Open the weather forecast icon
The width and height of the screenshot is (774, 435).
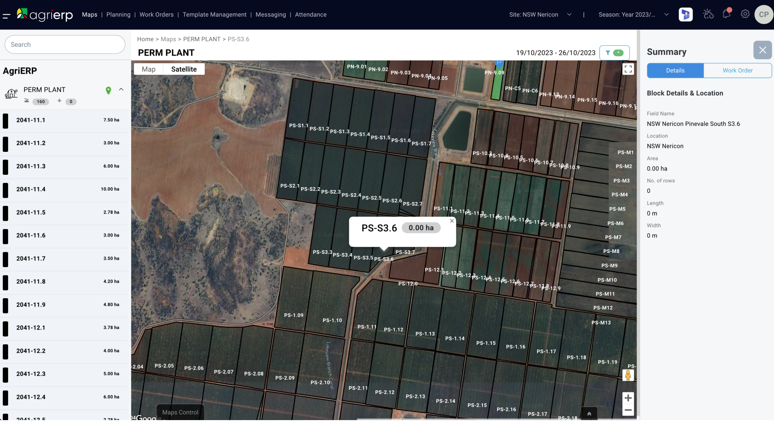[708, 14]
